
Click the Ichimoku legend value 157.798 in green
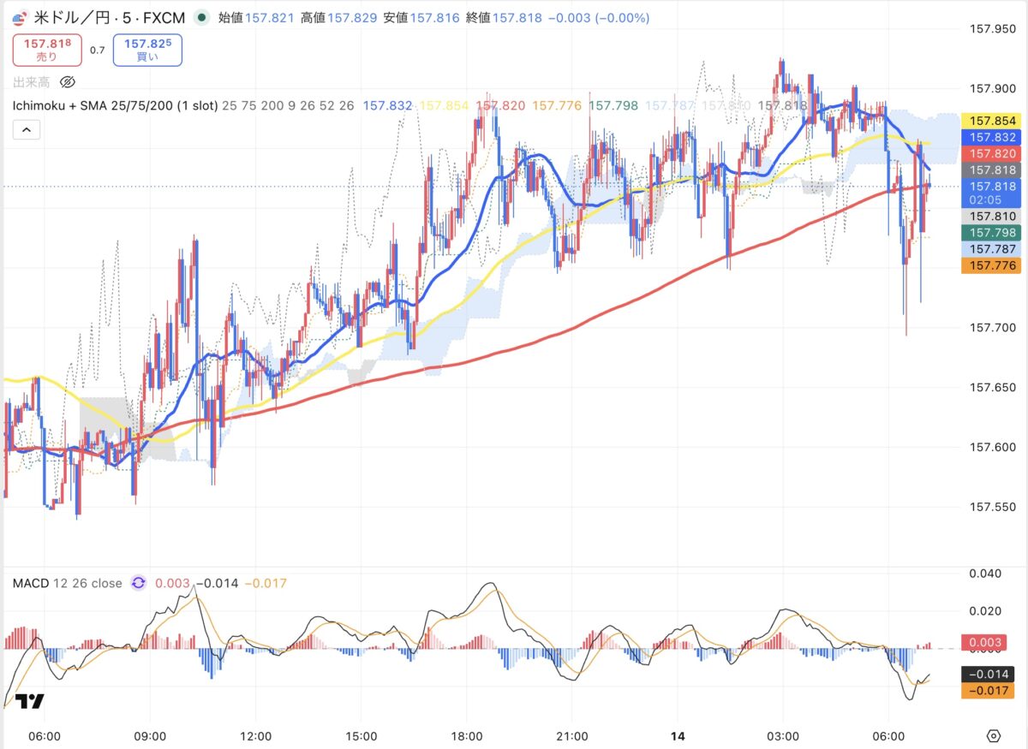coord(613,105)
